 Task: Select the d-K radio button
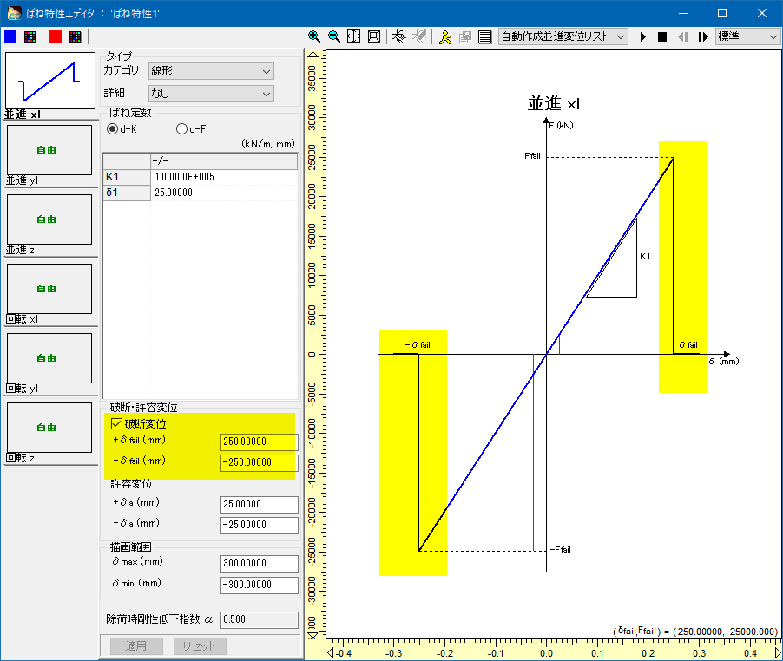pyautogui.click(x=113, y=129)
